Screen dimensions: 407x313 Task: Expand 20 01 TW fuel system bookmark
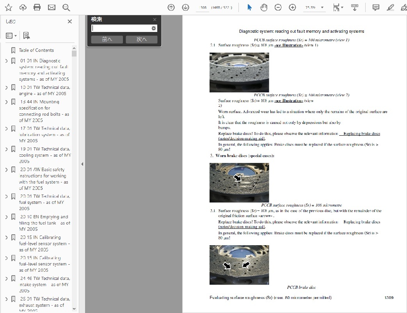[7, 196]
